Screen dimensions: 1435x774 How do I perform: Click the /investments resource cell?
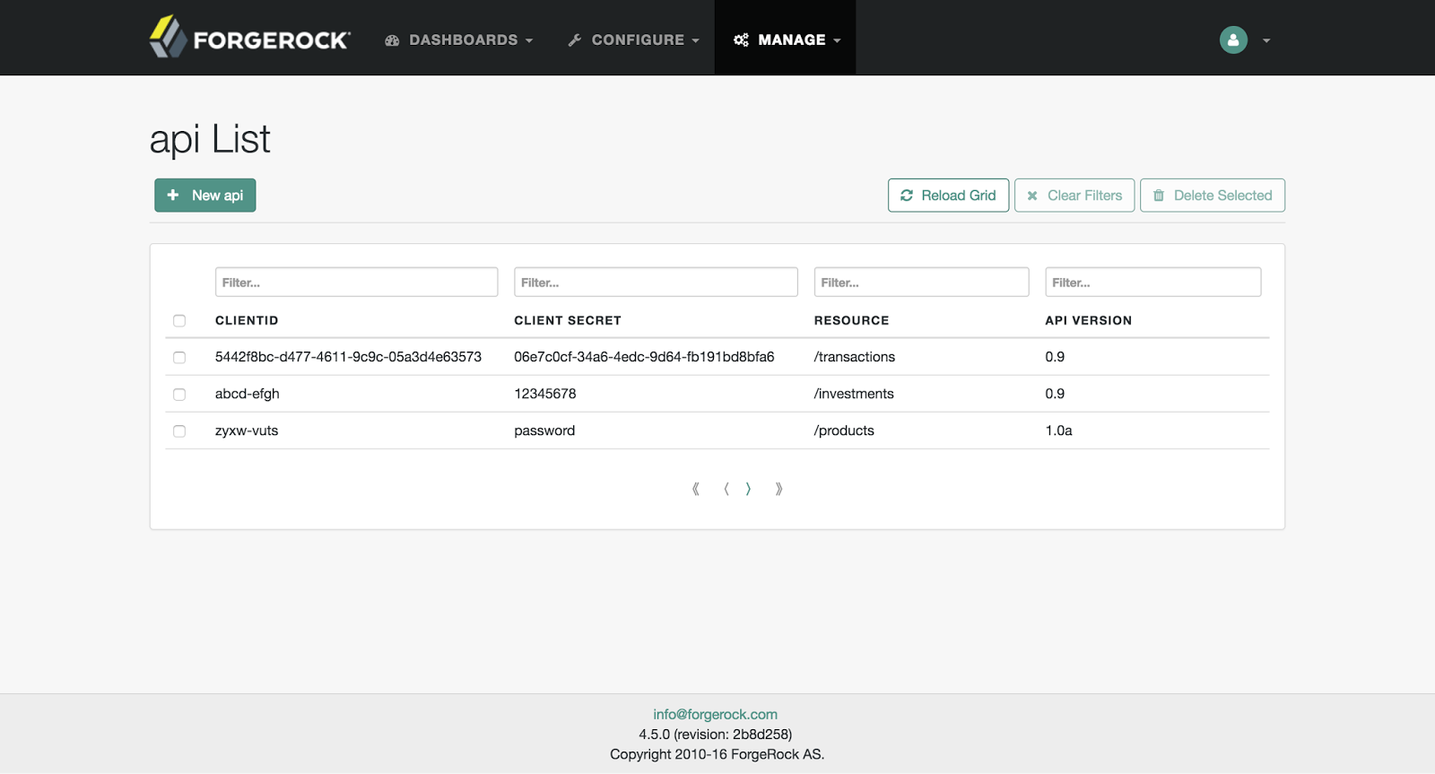(x=854, y=394)
